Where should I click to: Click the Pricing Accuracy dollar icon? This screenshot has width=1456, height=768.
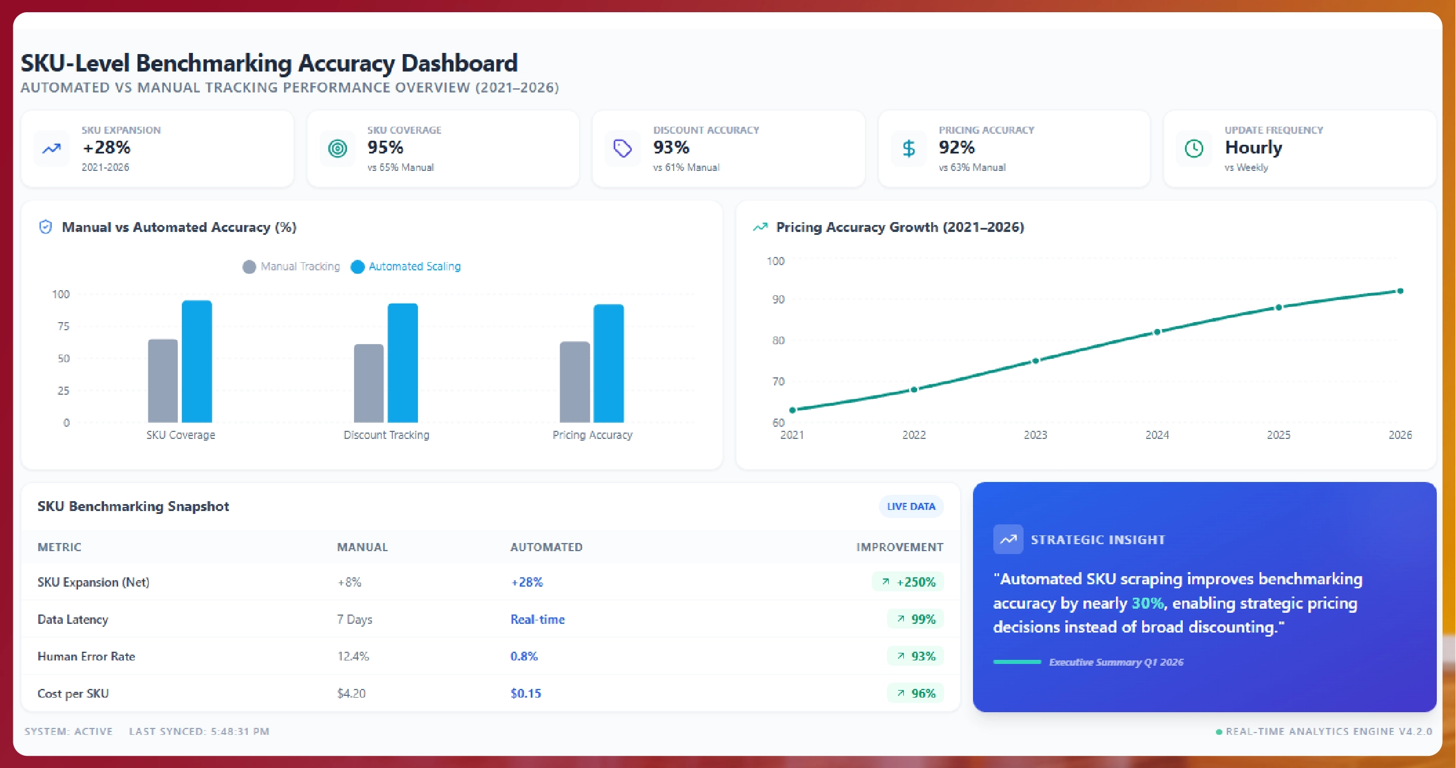click(x=908, y=149)
